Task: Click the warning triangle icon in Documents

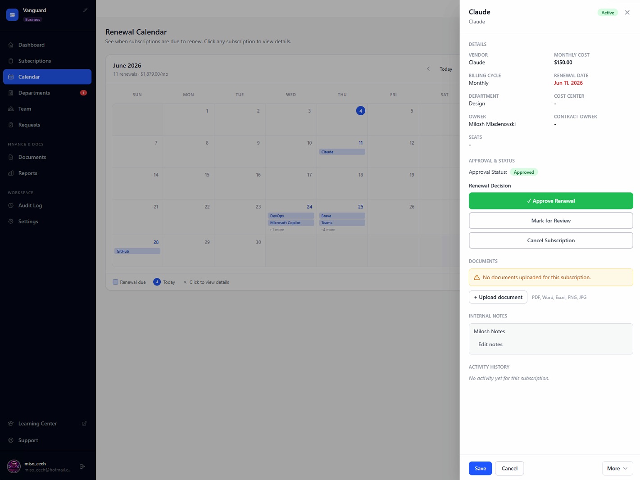Action: tap(477, 277)
